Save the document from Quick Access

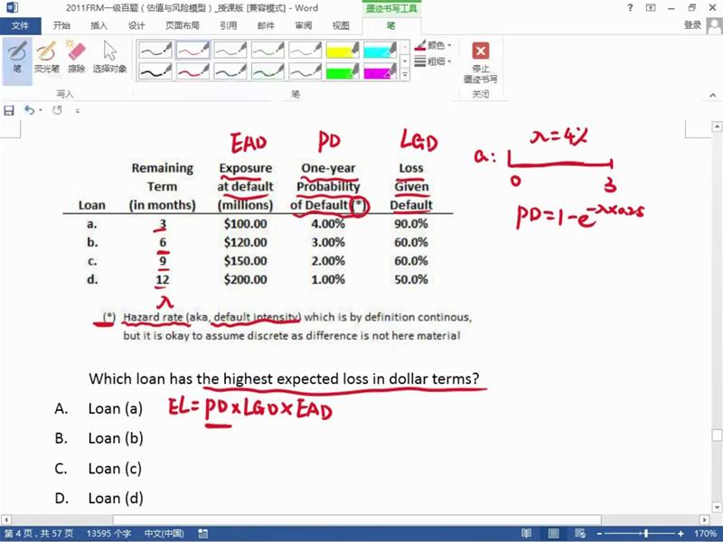point(9,110)
